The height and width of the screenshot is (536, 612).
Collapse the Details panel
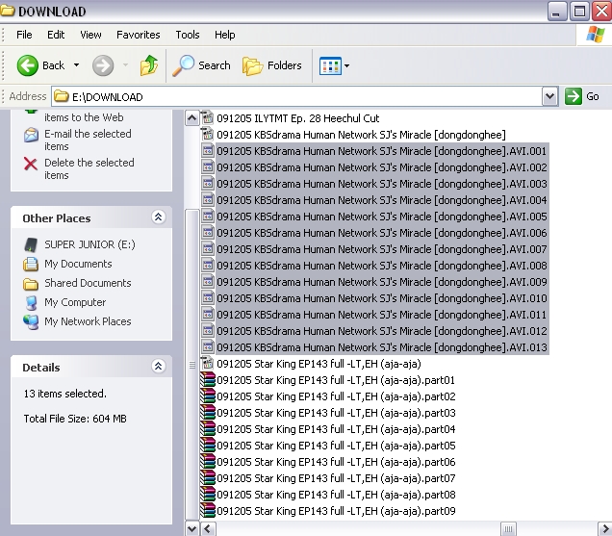(x=158, y=367)
